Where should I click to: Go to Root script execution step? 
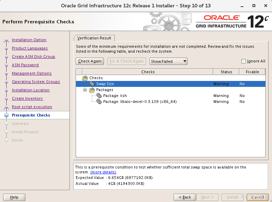32,107
